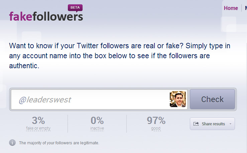Click the BETA badge
247x153 pixels.
tap(75, 8)
